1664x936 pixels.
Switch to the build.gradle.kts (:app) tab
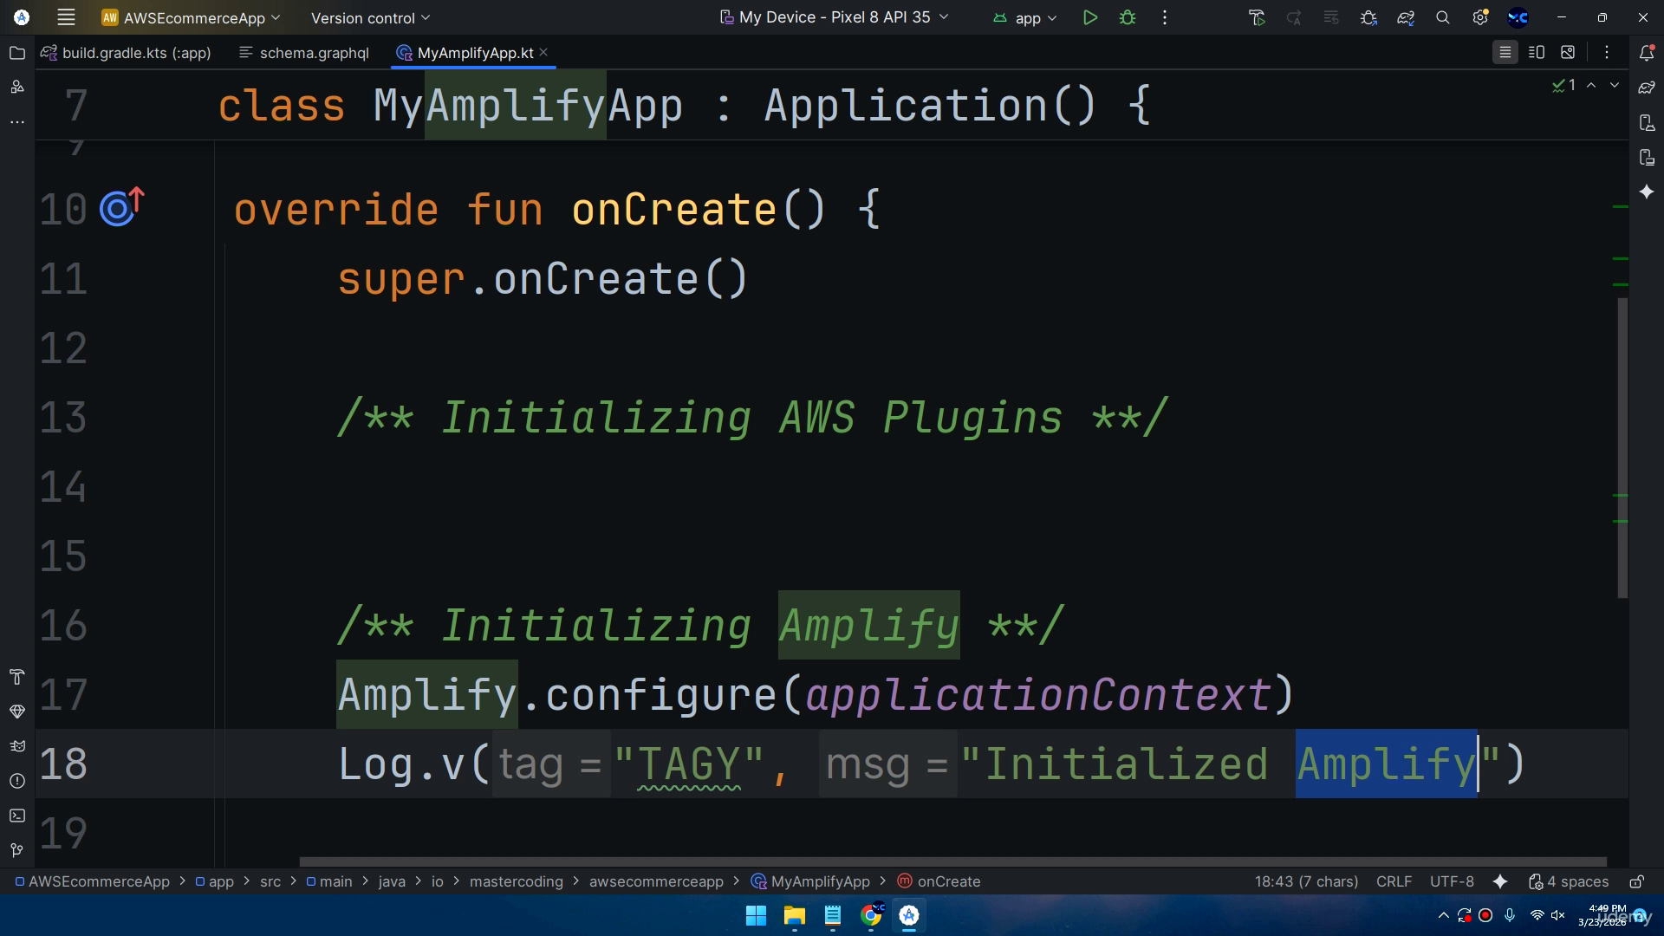click(x=127, y=53)
